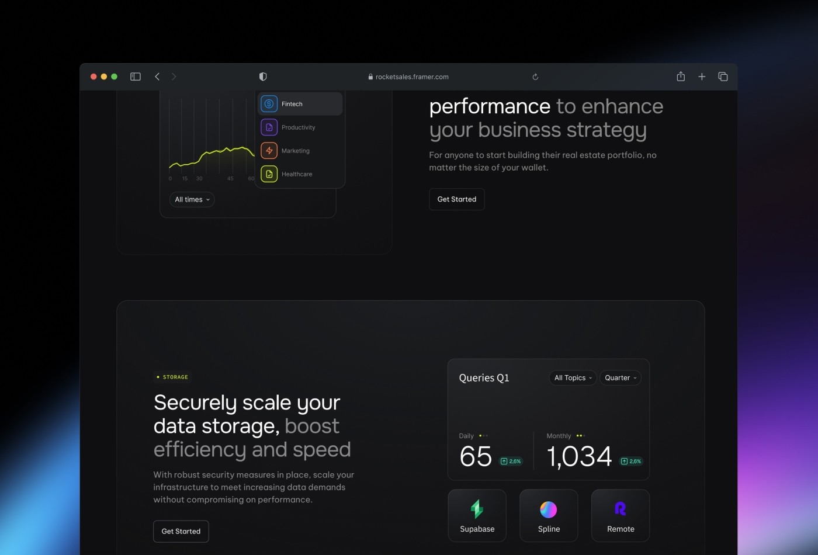This screenshot has width=818, height=555.
Task: Toggle the browser sidebar panel icon
Action: (x=136, y=77)
